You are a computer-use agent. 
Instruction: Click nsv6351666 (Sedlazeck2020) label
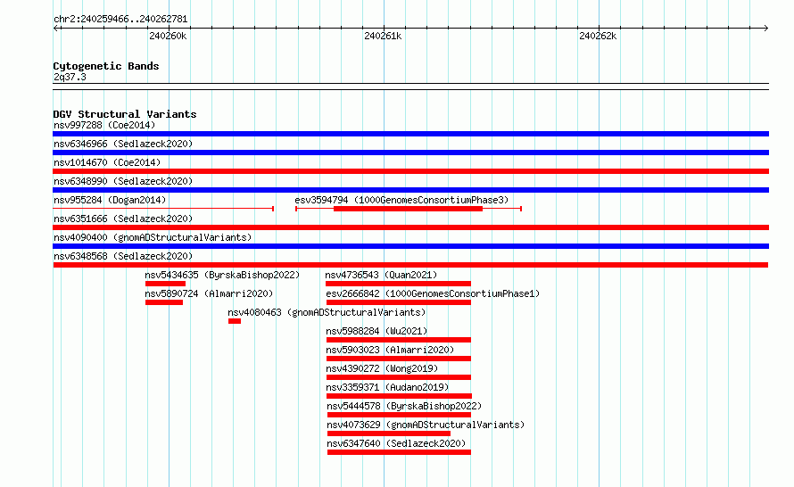tap(123, 219)
